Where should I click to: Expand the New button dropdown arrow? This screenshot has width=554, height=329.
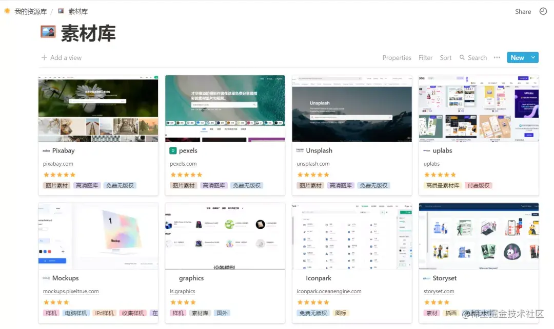[533, 57]
